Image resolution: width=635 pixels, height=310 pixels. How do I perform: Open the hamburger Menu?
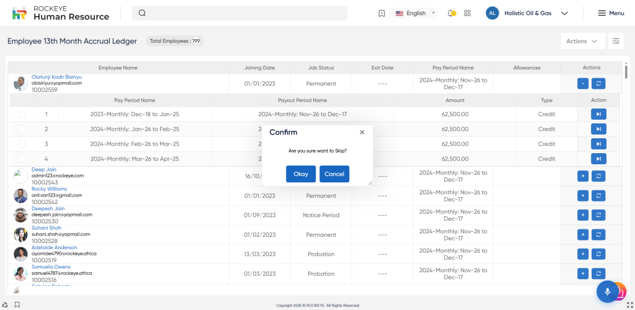[610, 13]
